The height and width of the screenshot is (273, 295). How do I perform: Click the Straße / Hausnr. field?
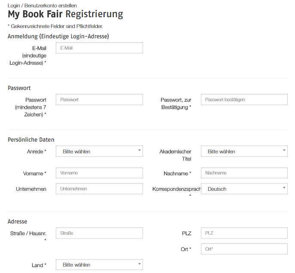99,233
